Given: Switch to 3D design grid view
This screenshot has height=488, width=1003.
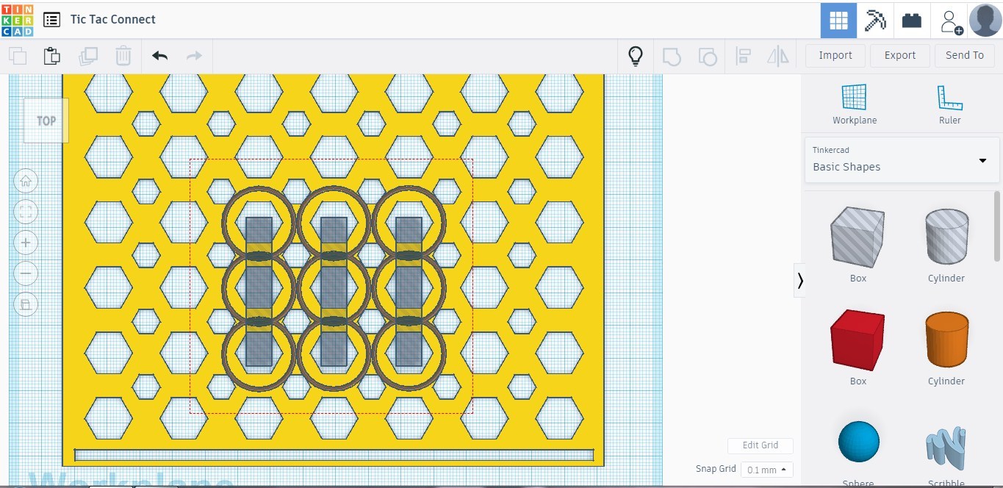Looking at the screenshot, I should point(838,21).
